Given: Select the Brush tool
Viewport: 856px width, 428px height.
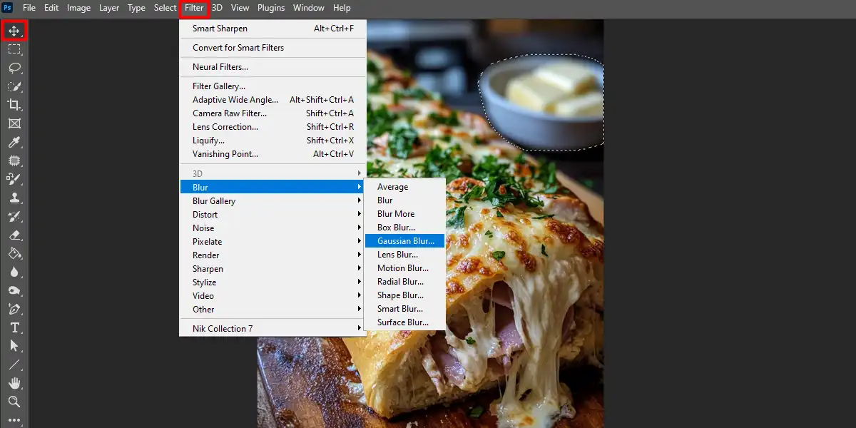Looking at the screenshot, I should point(14,179).
